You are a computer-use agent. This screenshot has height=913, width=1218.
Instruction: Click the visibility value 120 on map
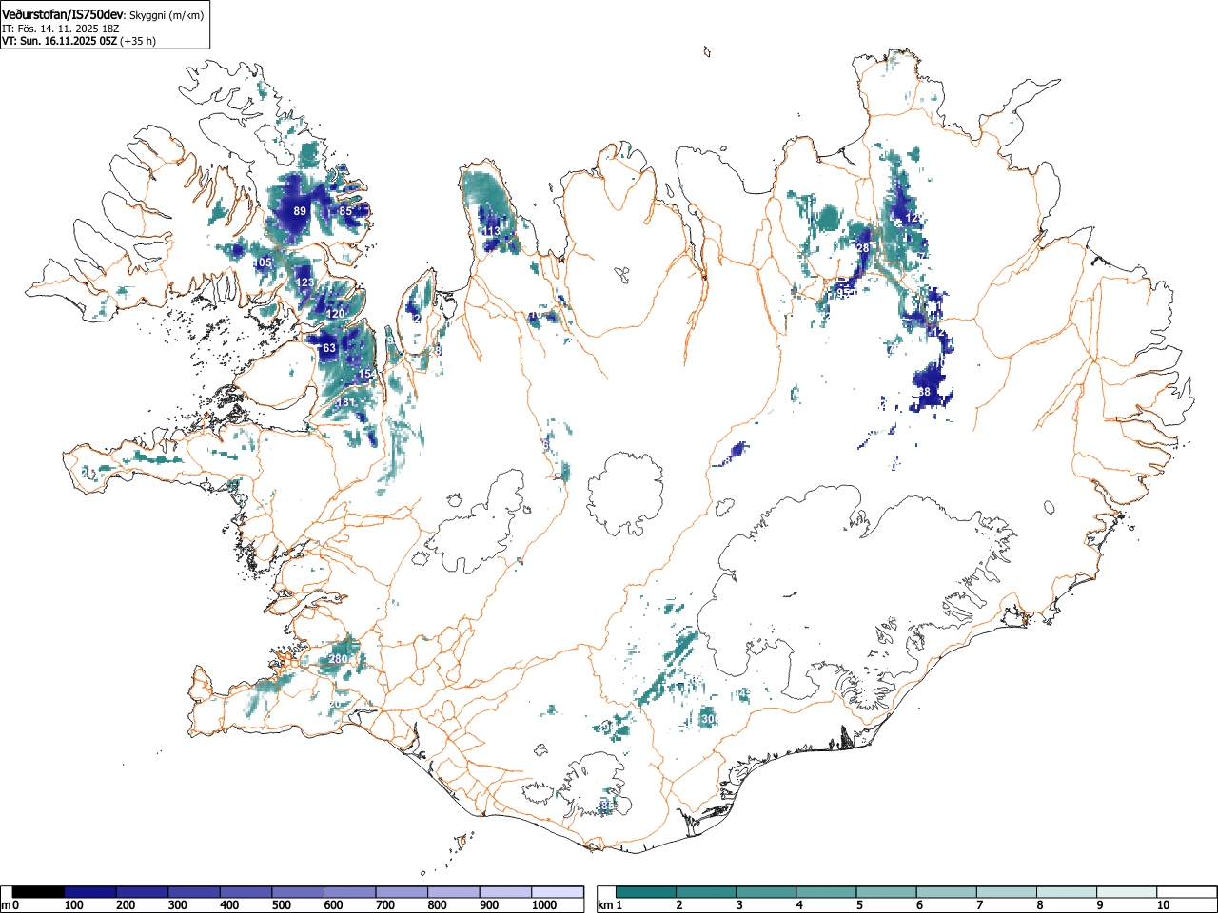[x=336, y=314]
